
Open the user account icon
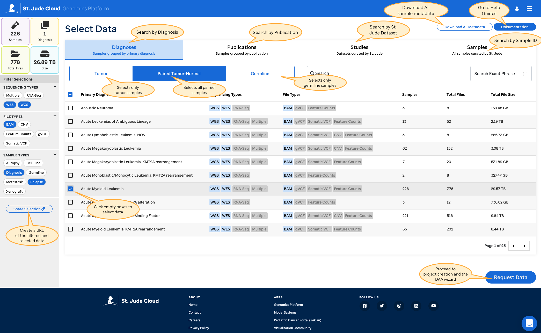(517, 9)
